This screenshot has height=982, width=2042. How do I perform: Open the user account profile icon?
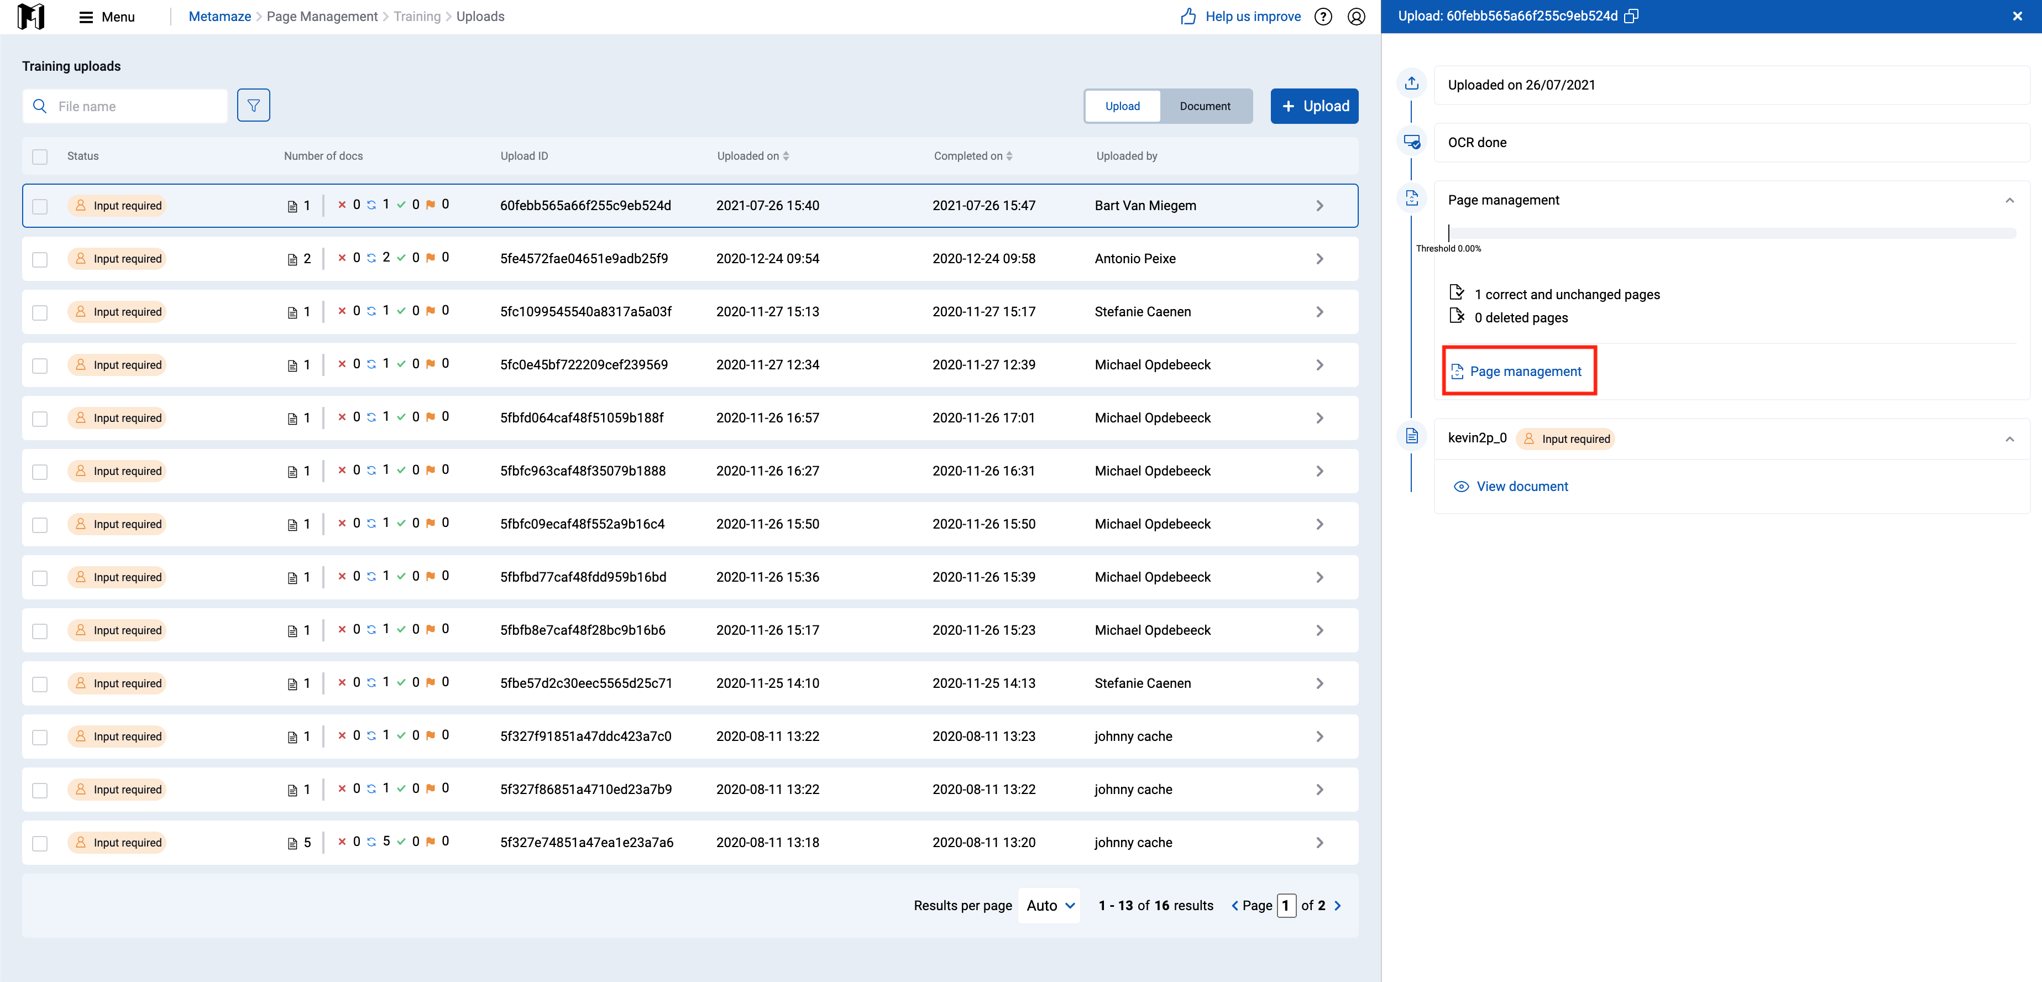(1357, 17)
